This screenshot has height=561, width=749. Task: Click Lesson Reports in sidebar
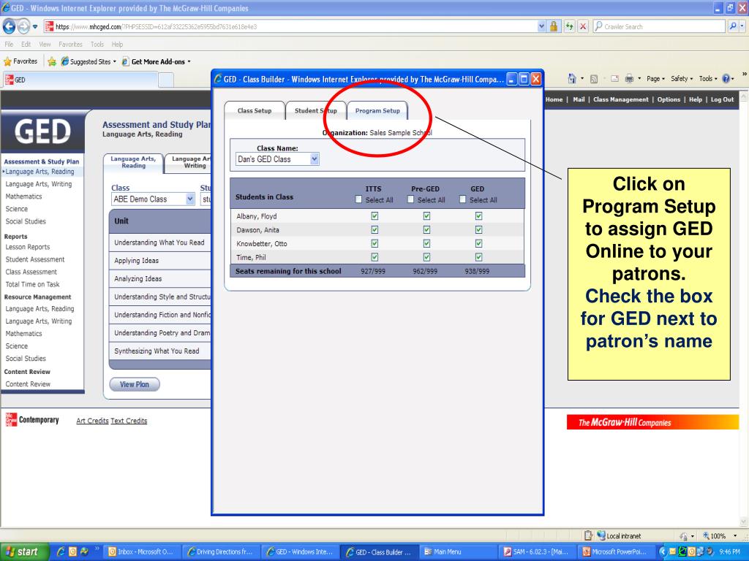[x=28, y=247]
